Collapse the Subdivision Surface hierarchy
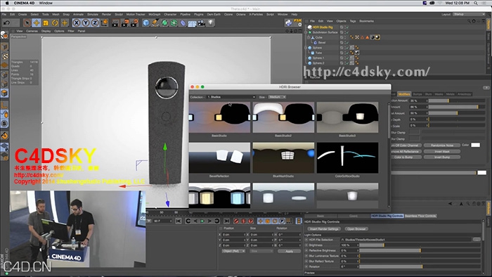Screen dimensions: 492x277 [x=306, y=32]
